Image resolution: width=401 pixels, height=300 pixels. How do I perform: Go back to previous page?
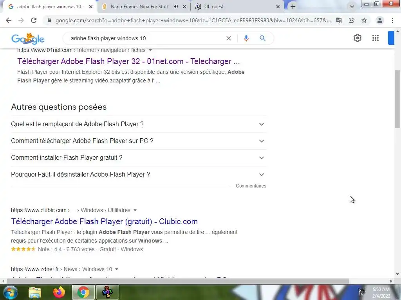(9, 20)
